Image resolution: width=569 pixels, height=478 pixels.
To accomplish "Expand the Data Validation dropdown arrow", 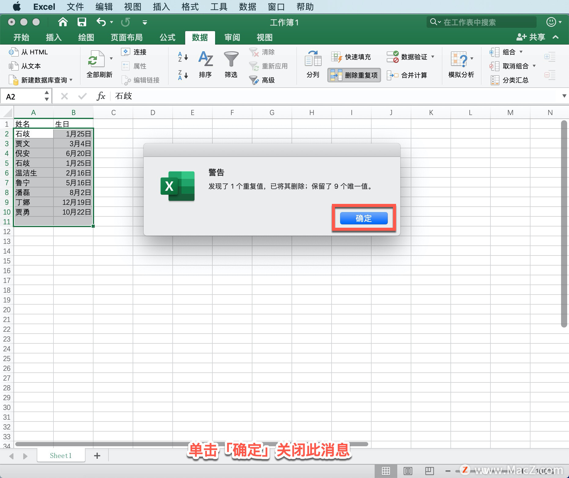I will (x=433, y=57).
